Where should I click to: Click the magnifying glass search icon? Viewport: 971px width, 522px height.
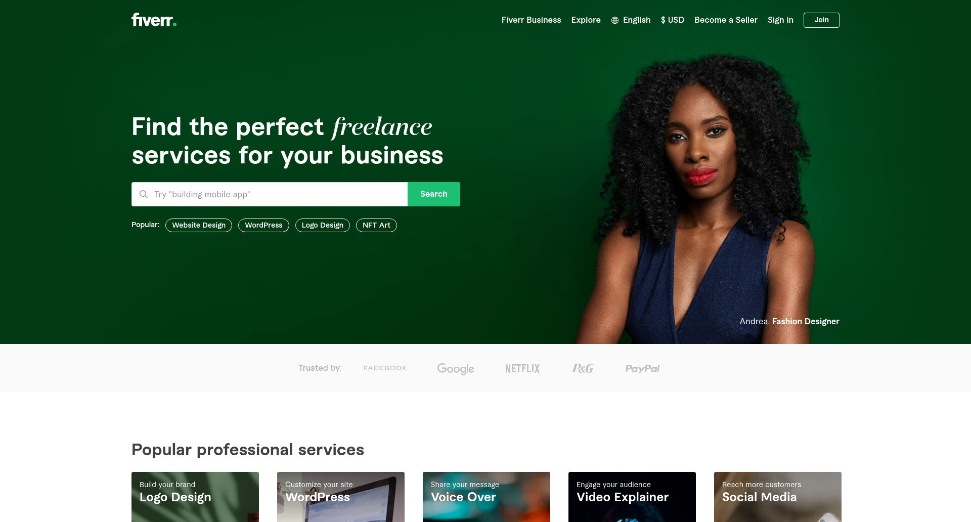[144, 194]
